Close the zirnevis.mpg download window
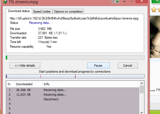This screenshot has width=160, height=114. [142, 1]
